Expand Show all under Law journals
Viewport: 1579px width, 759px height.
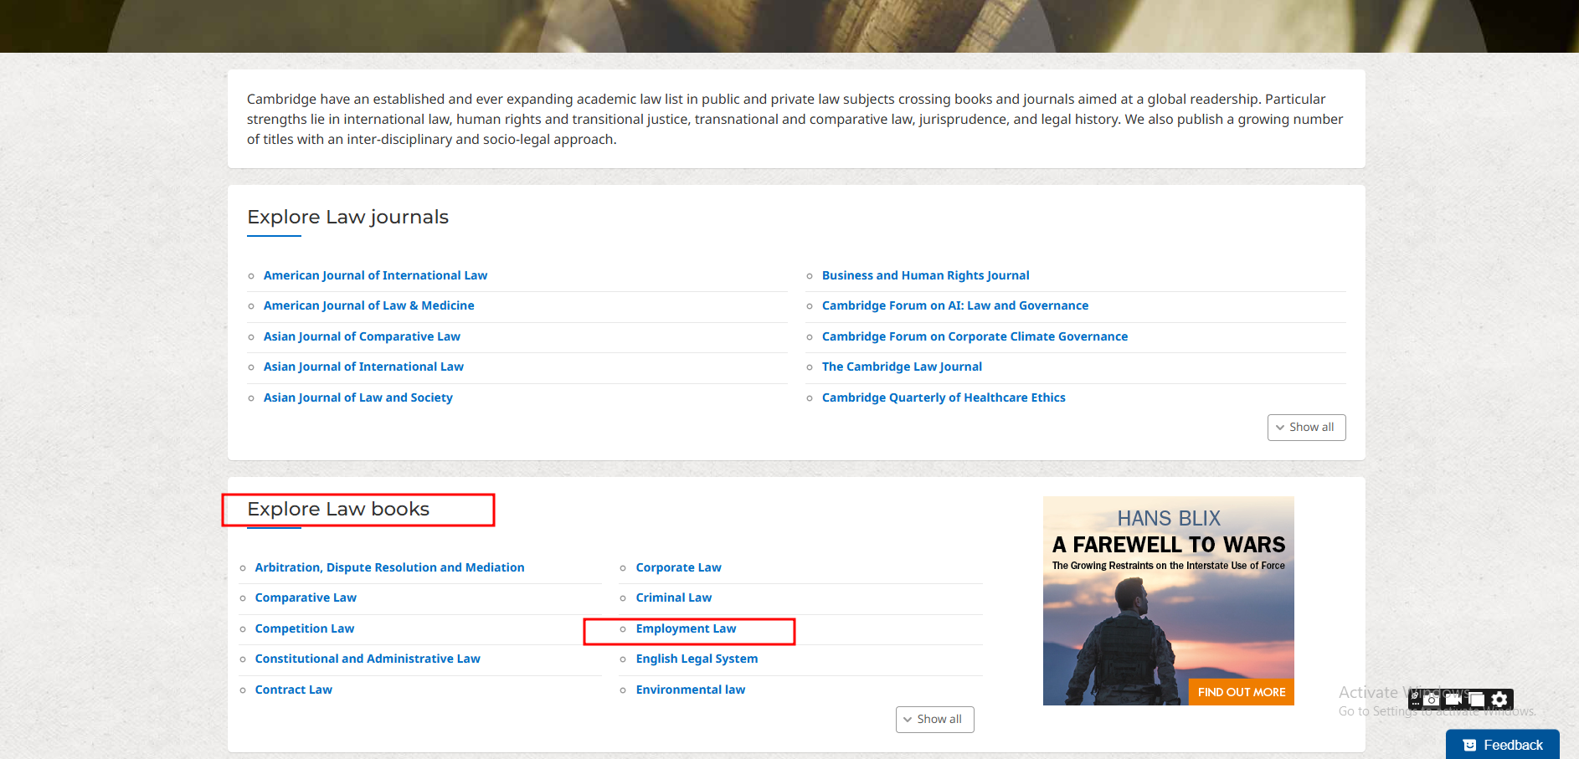click(1306, 428)
